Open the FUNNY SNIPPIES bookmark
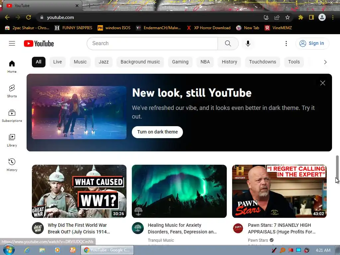 [73, 28]
